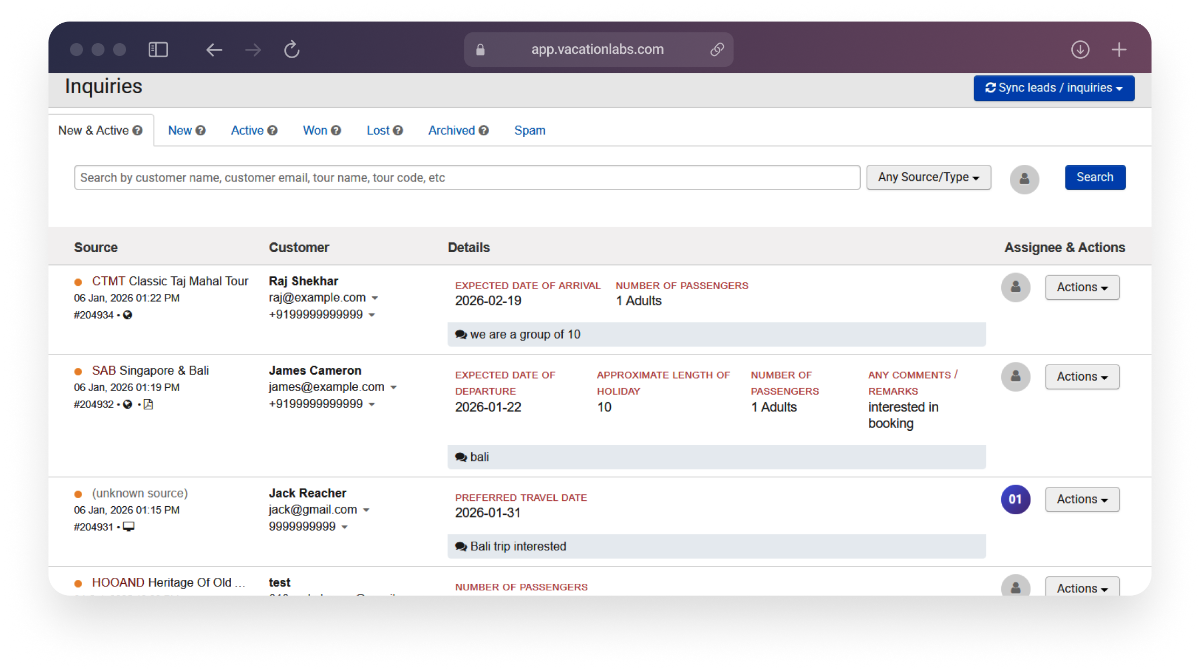Click the downloads icon in browser toolbar
This screenshot has width=1200, height=671.
click(1080, 50)
